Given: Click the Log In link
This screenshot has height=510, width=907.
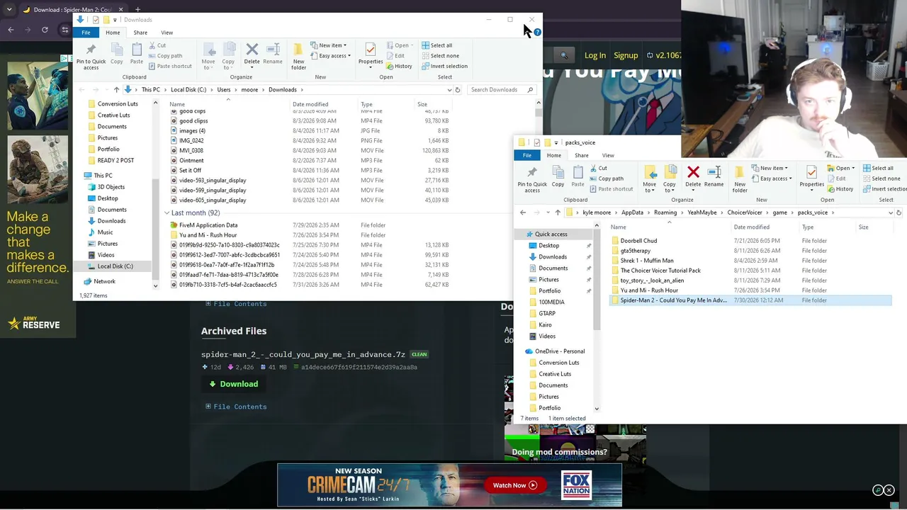Looking at the screenshot, I should tap(595, 55).
